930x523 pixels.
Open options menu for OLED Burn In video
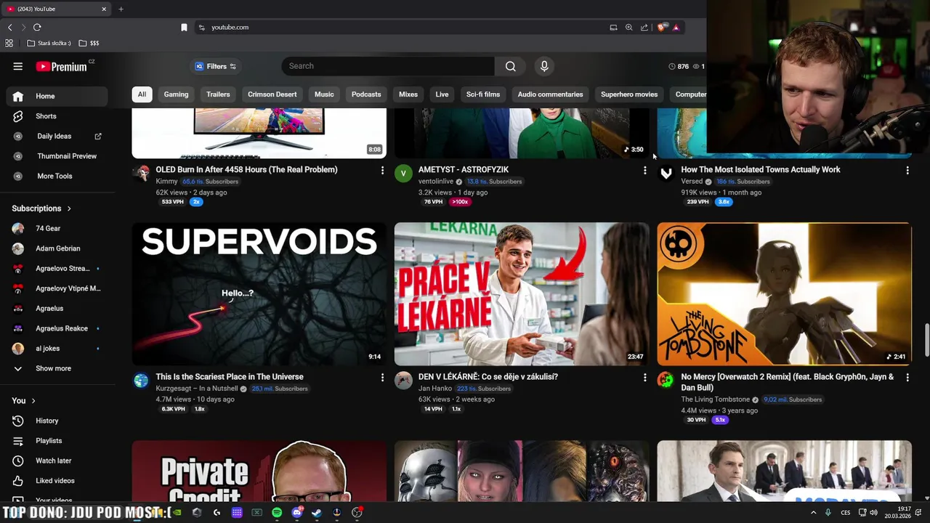[382, 170]
